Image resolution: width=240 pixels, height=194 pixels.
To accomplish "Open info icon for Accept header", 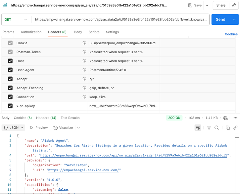I will (84, 79).
